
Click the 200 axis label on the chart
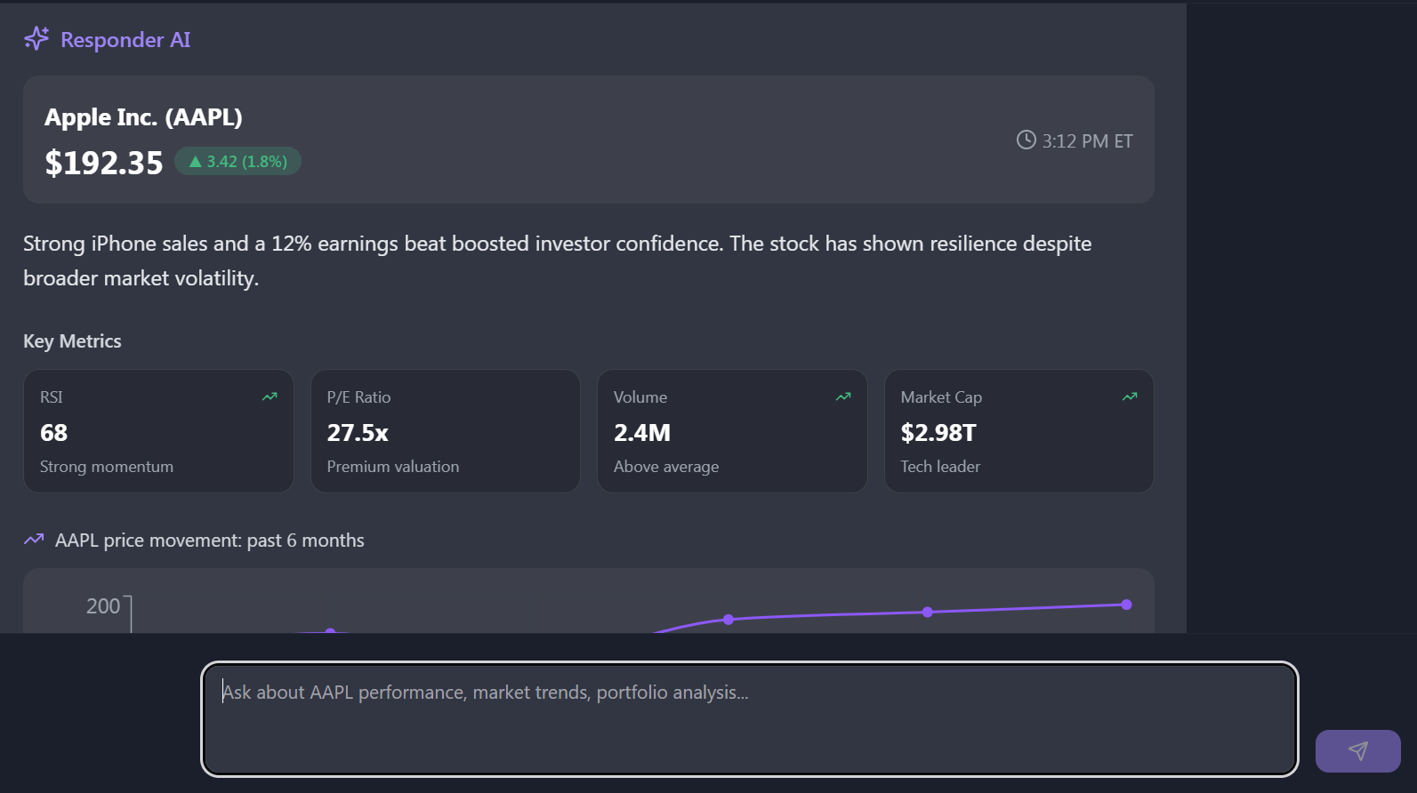[103, 606]
